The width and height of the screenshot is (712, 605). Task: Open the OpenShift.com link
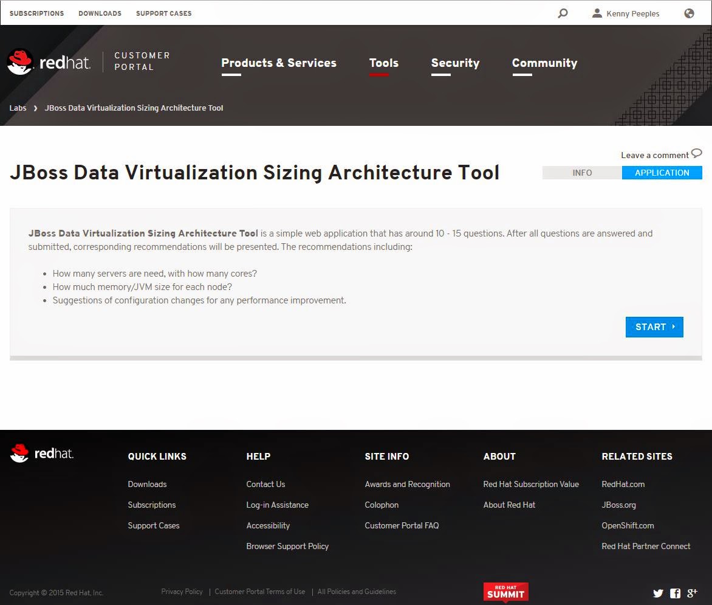pos(628,525)
